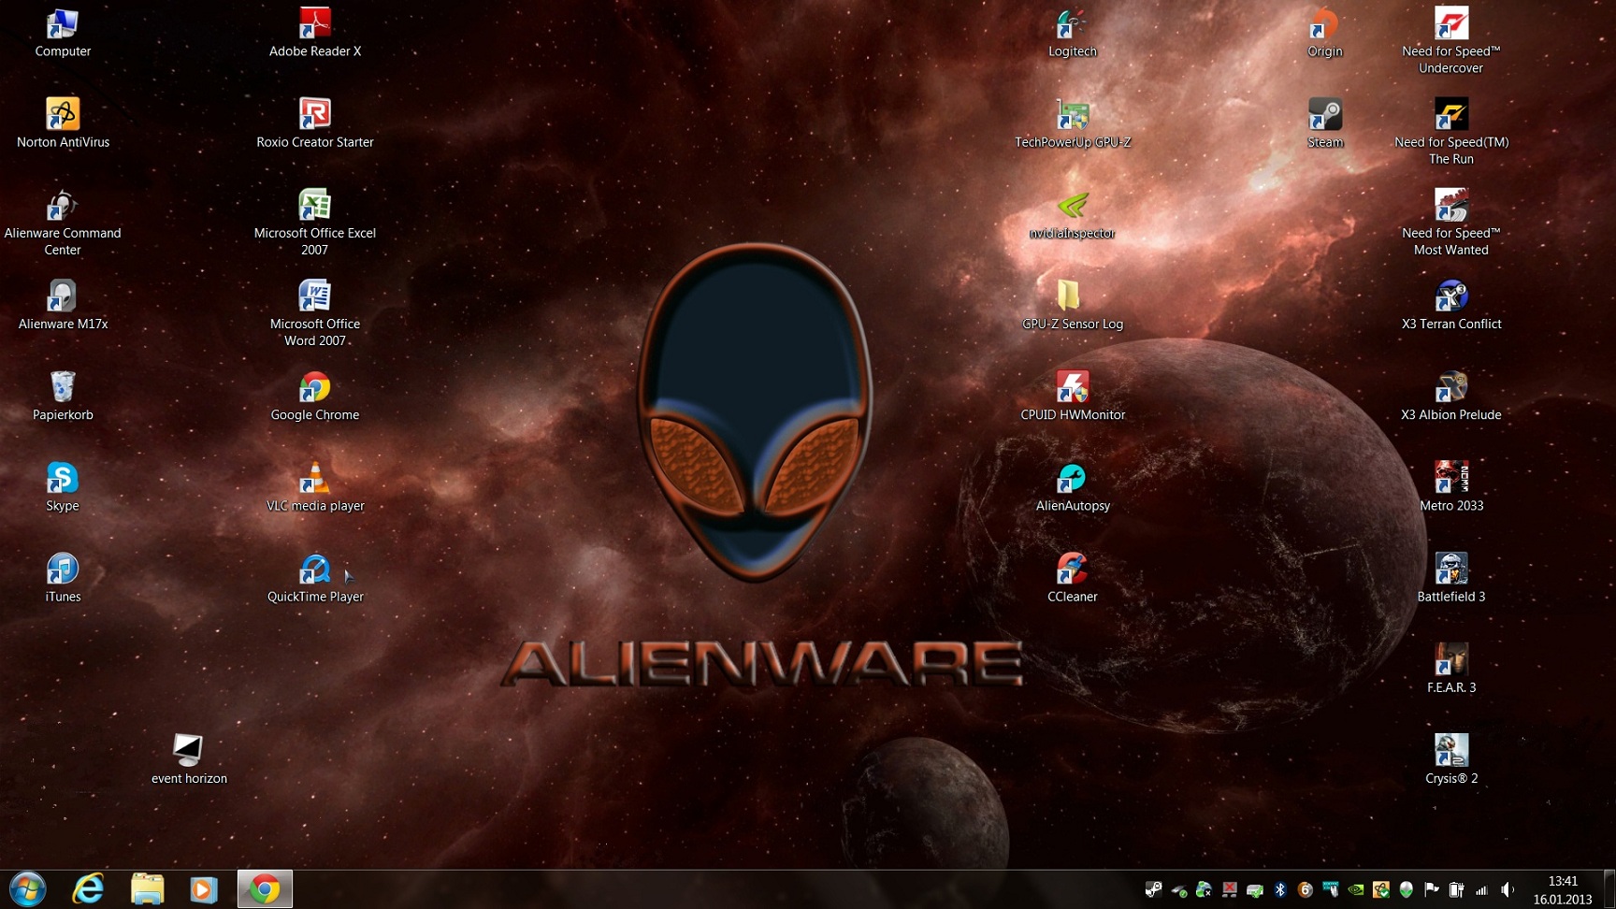Click the Bluetooth tray icon

point(1280,890)
